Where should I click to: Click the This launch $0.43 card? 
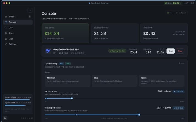(164, 33)
